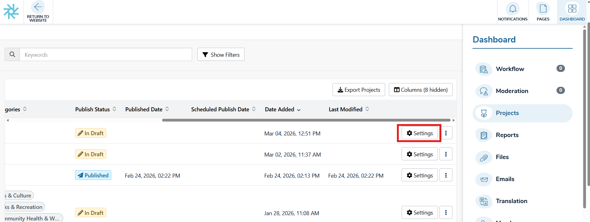This screenshot has width=590, height=222.
Task: Open the three-dot menu for the Published project row
Action: pyautogui.click(x=446, y=175)
